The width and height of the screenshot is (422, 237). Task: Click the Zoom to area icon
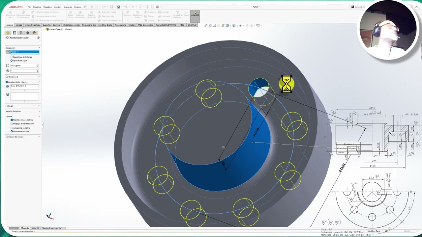210,26
